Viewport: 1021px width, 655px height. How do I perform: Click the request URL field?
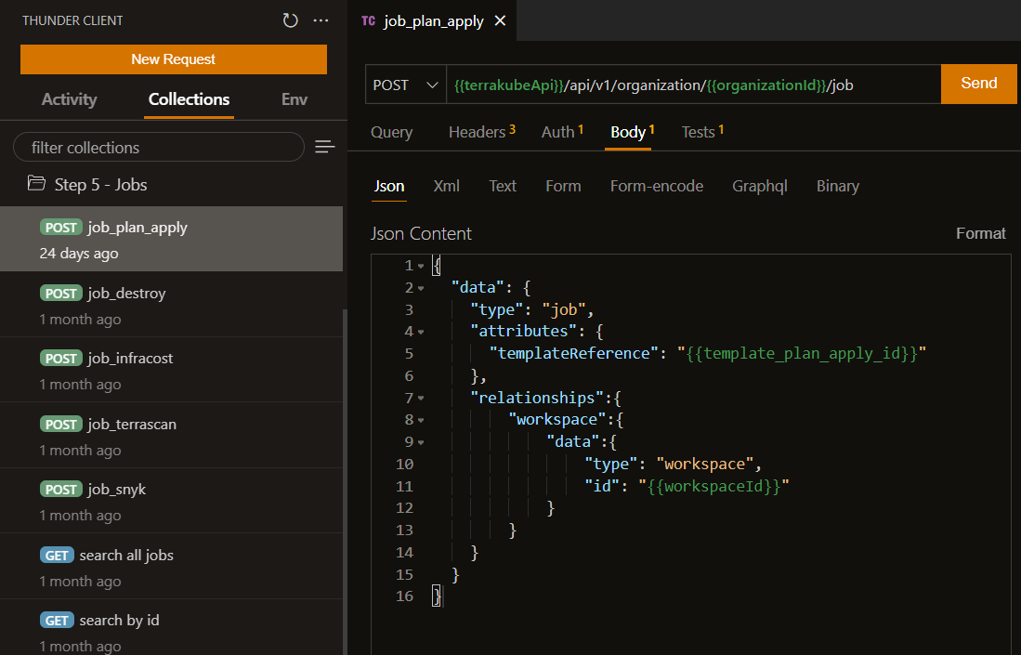(x=692, y=85)
